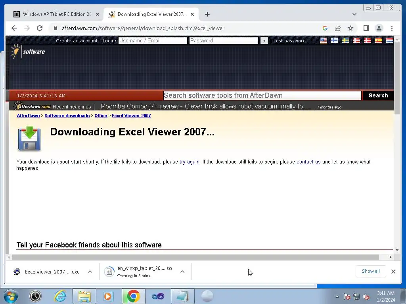Switch to the Windows XP Tablet PC Edition tab
This screenshot has height=304, width=406.
(x=57, y=14)
